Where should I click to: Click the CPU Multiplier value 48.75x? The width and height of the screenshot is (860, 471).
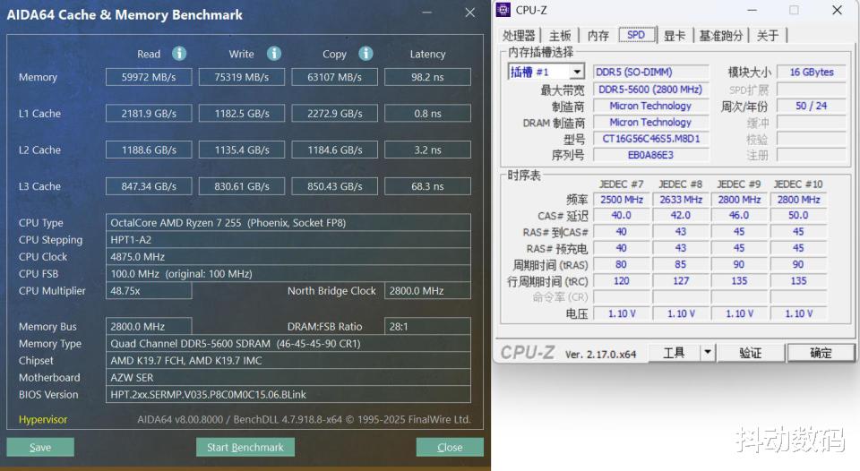click(x=149, y=291)
